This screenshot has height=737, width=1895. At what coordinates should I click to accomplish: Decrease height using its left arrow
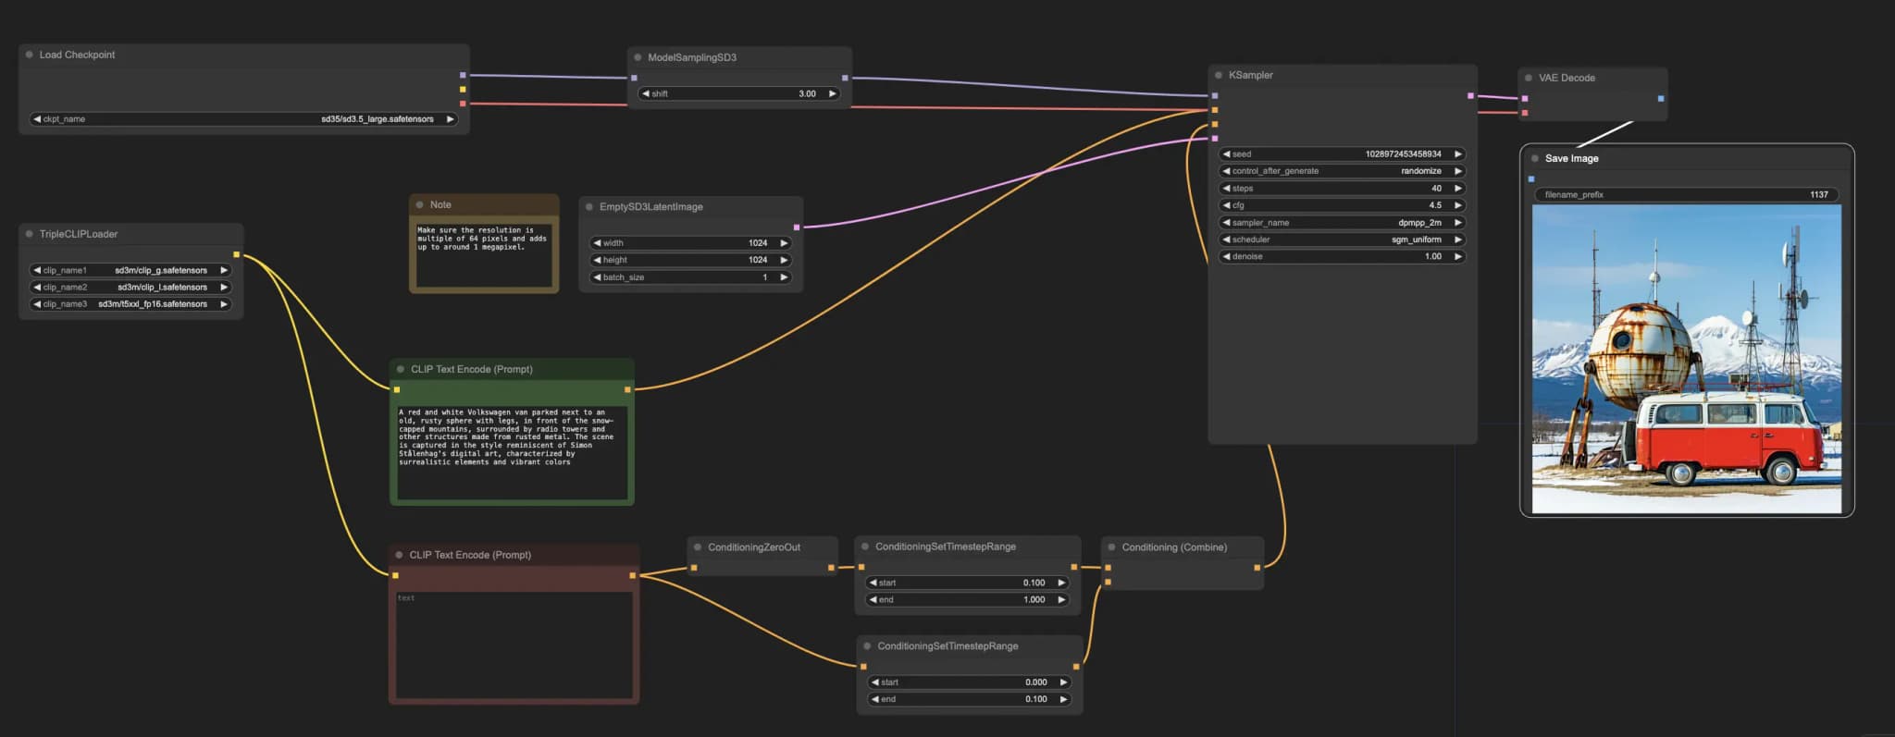[597, 260]
